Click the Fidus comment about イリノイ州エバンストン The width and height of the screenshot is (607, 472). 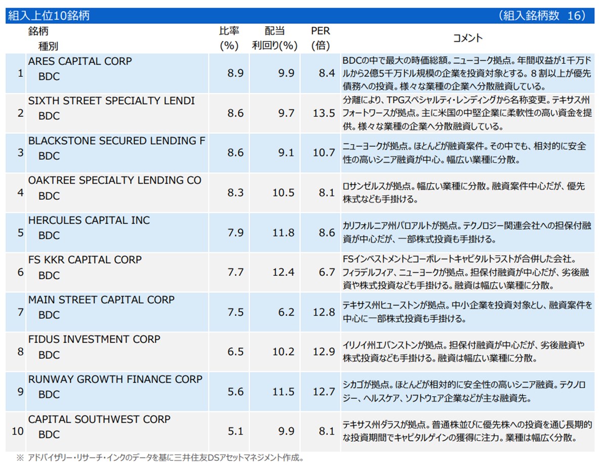tap(464, 352)
